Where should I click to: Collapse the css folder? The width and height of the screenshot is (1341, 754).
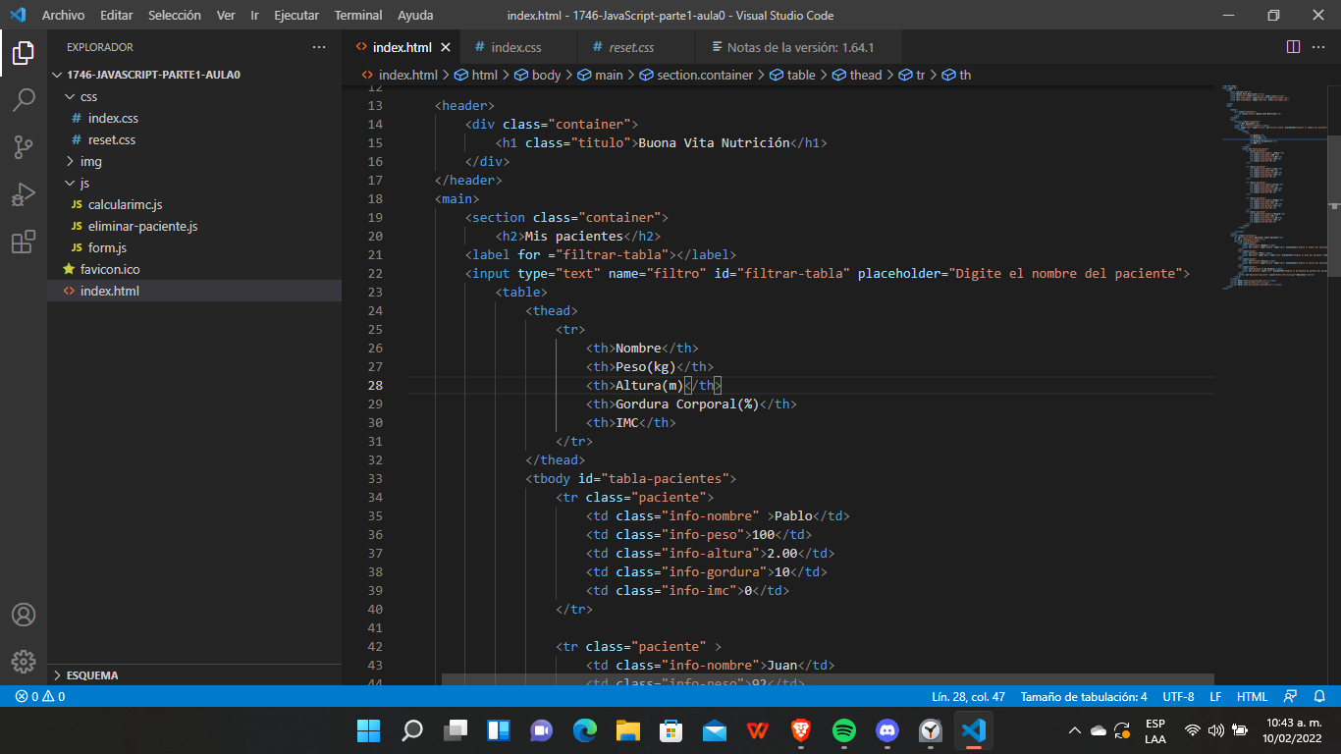(x=194, y=96)
